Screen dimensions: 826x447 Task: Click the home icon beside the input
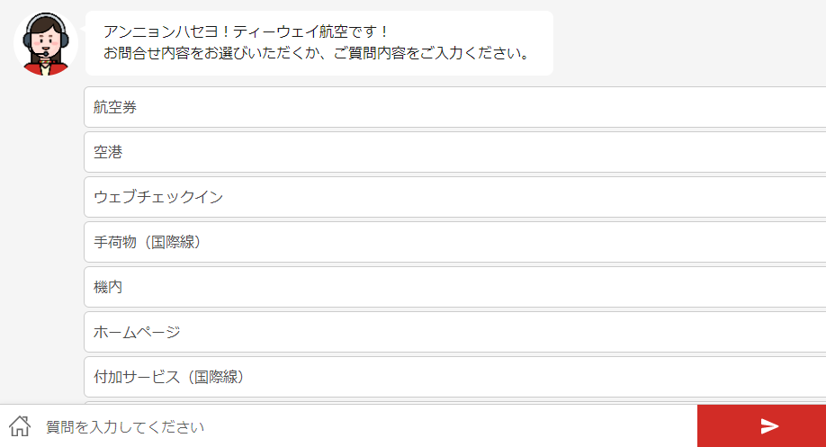(20, 425)
